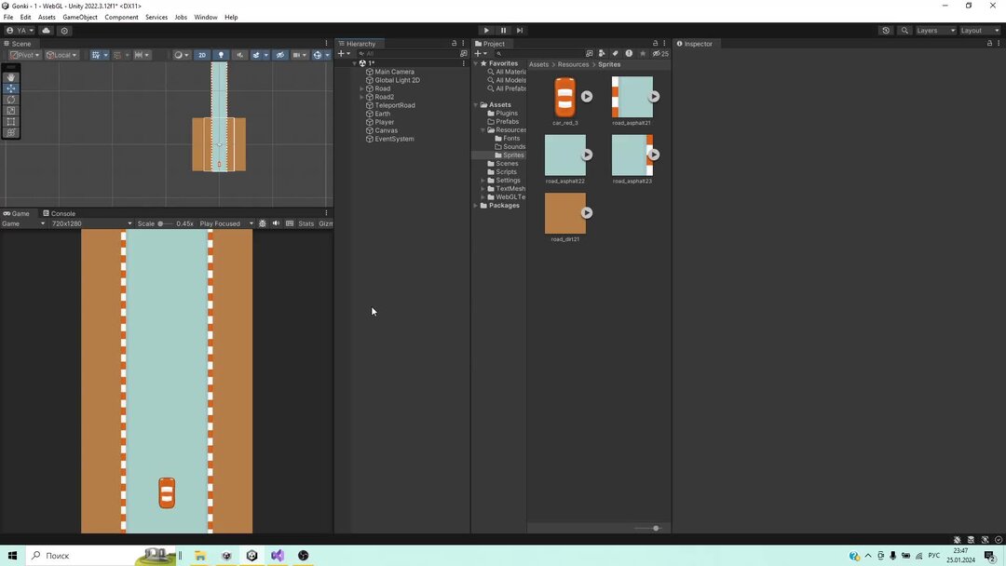
Task: Open Scene draw mode dropdown
Action: pyautogui.click(x=182, y=55)
